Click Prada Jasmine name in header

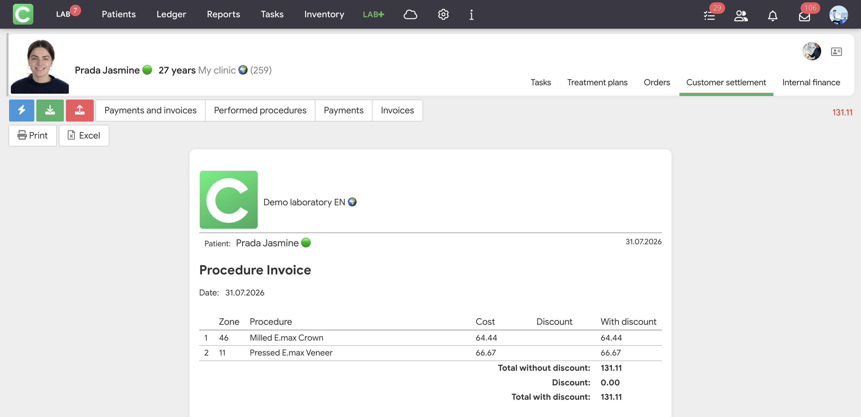click(107, 70)
